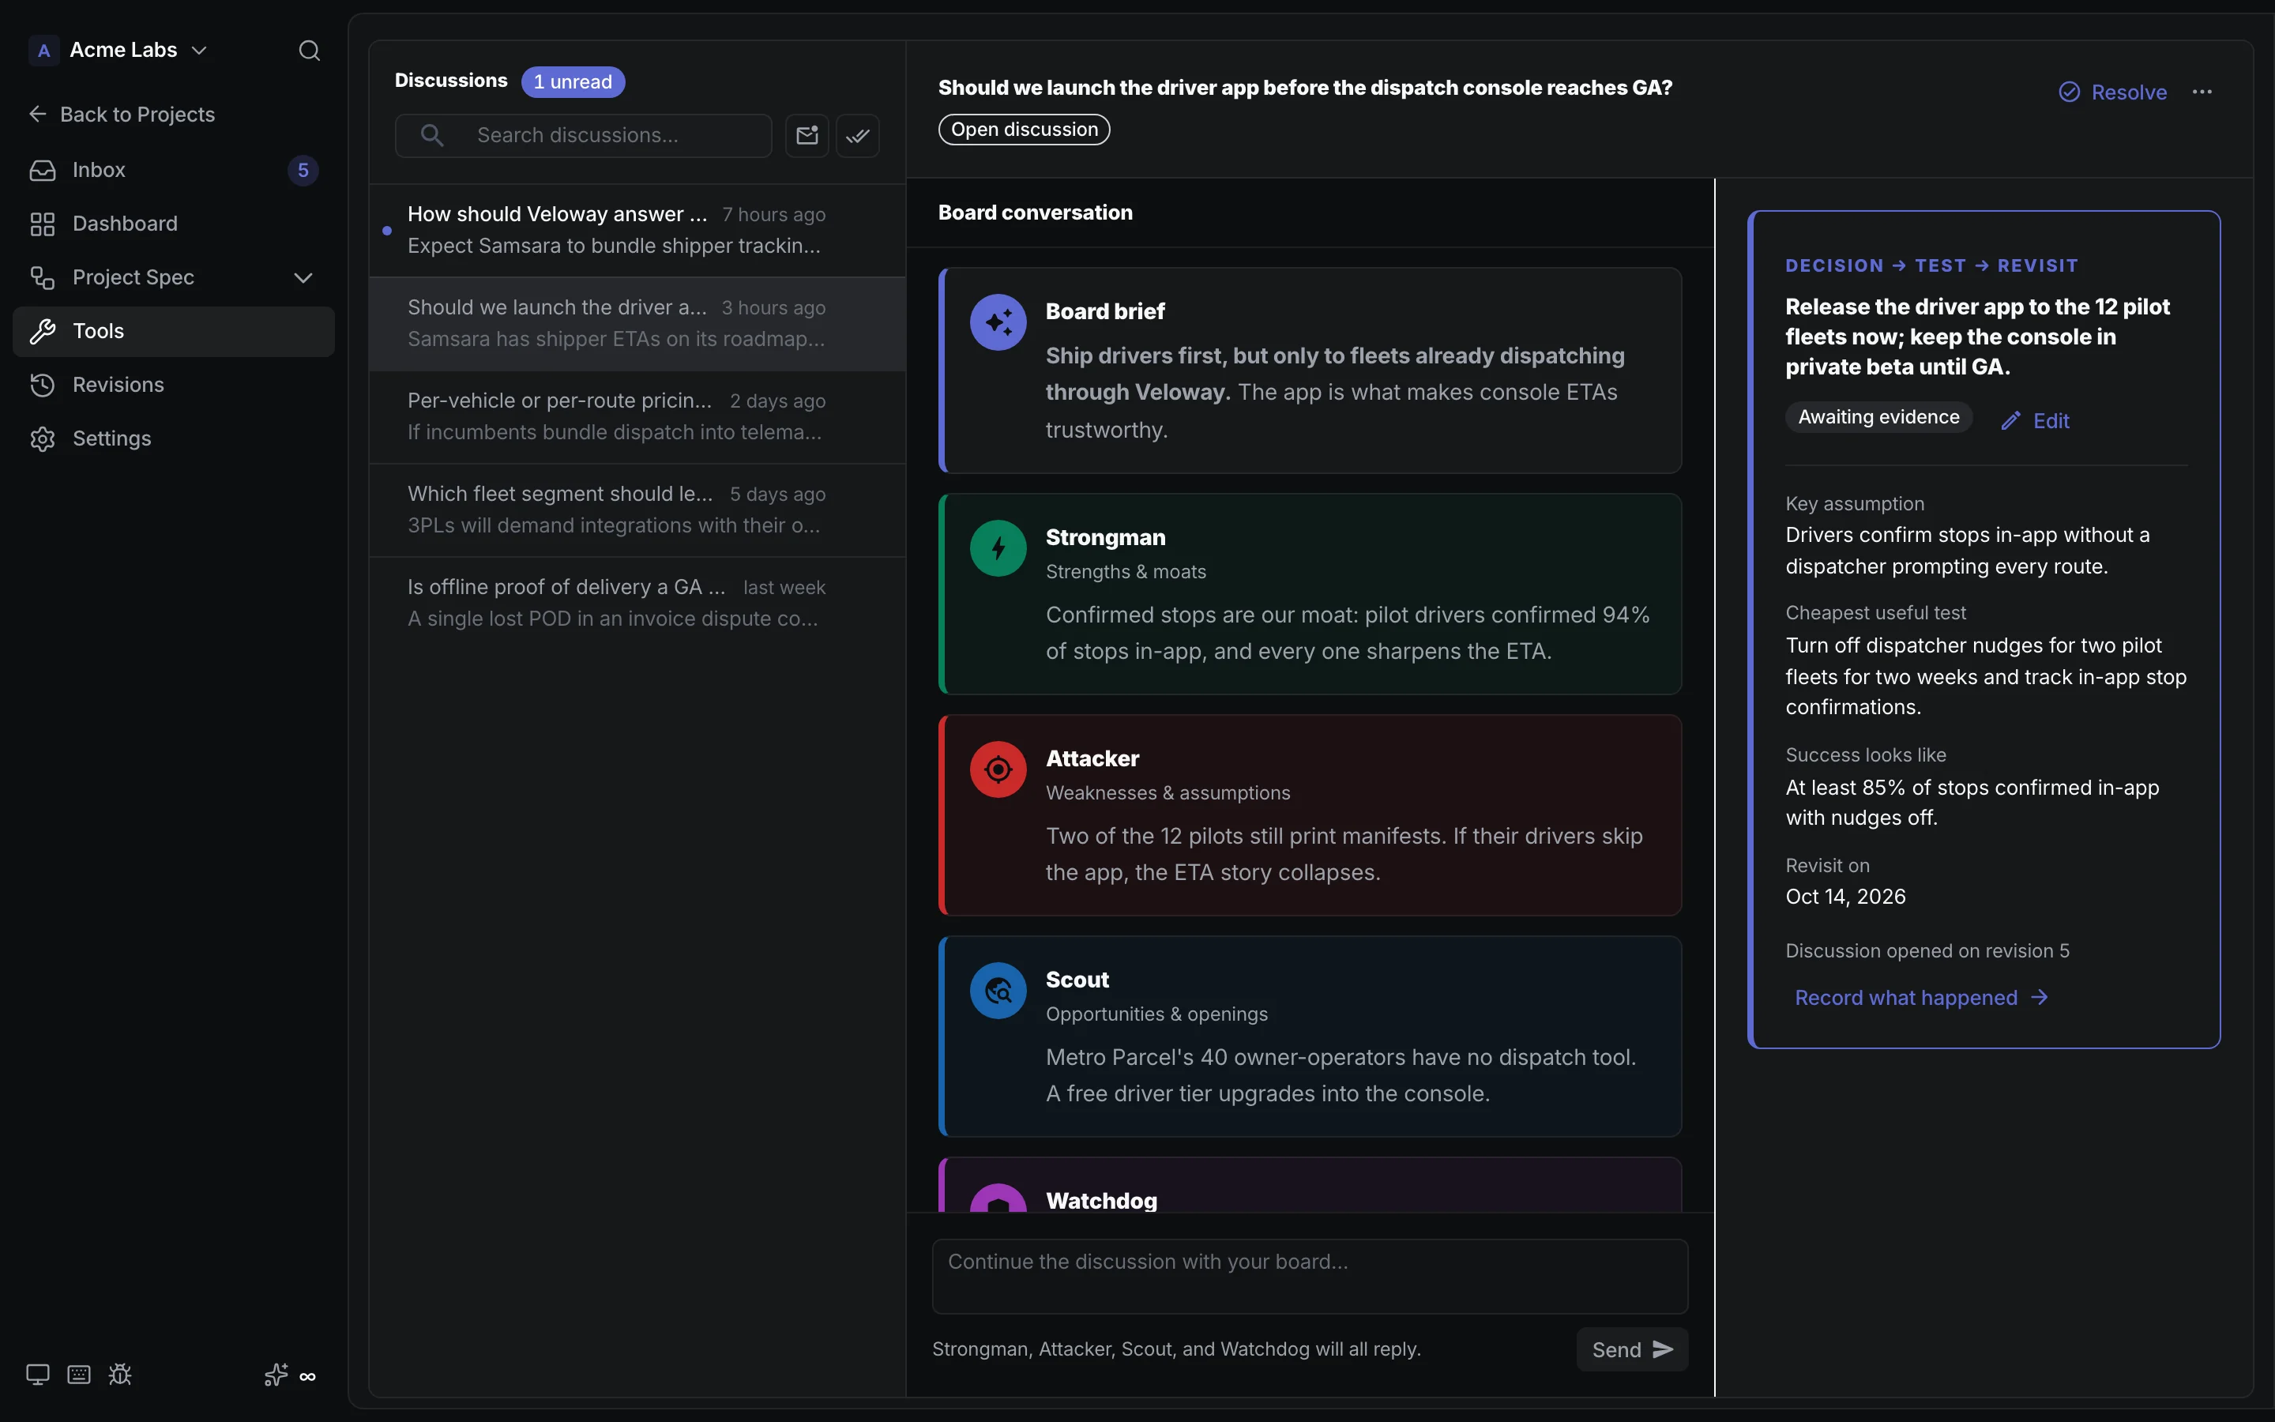Click in the Continue the discussion text box
Image resolution: width=2275 pixels, height=1422 pixels.
point(1310,1276)
